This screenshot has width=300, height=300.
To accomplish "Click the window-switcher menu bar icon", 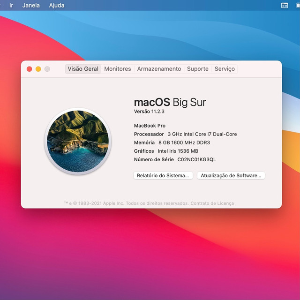I will click(x=285, y=5).
